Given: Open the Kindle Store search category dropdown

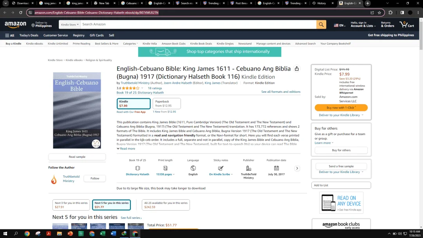Looking at the screenshot, I should point(70,25).
